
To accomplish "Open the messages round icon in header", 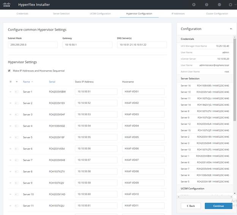I will coord(219,5).
